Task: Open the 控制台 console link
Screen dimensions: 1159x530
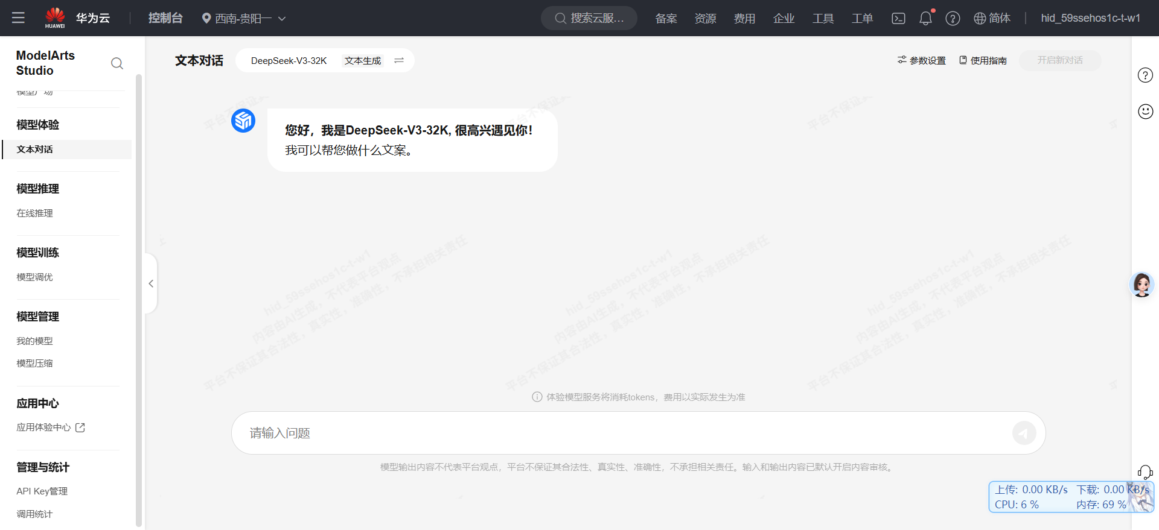Action: pyautogui.click(x=165, y=18)
